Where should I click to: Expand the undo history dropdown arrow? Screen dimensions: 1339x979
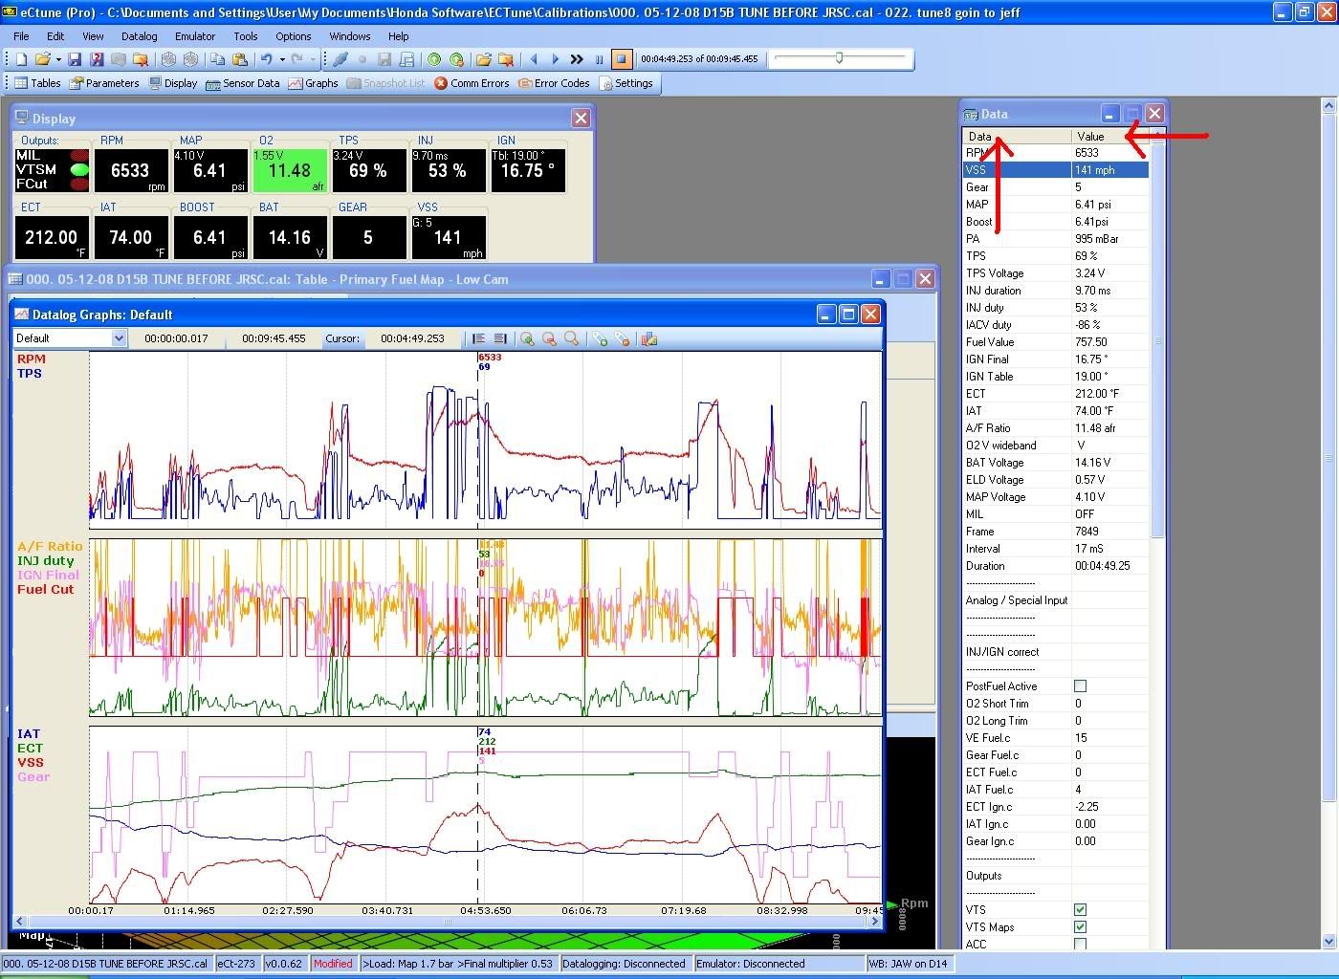pyautogui.click(x=282, y=59)
